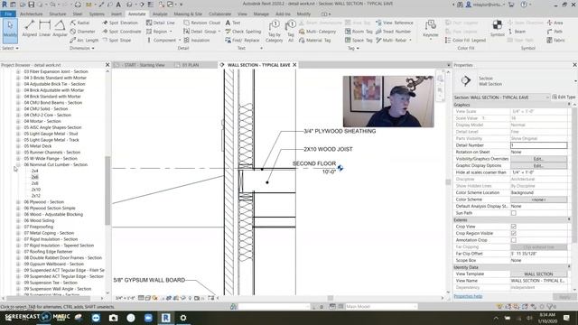This screenshot has height=325, width=578.
Task: Open the Structure ribbon tab
Action: (58, 14)
